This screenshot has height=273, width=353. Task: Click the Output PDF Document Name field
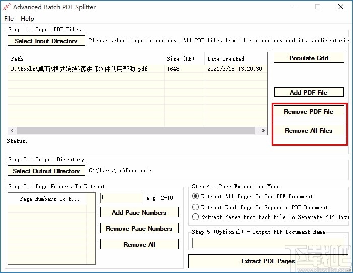(x=268, y=243)
